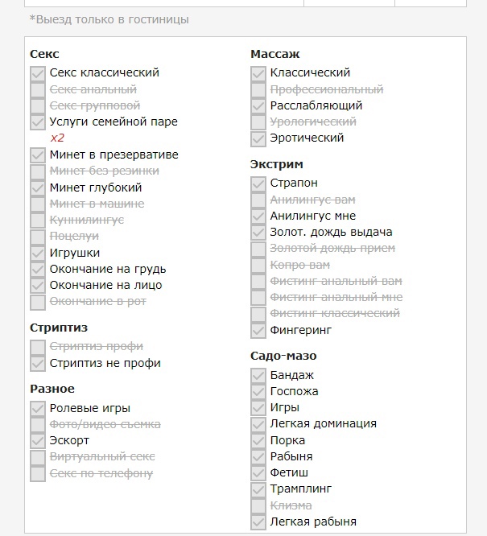Enable the 'Профессиональный' massage checkbox

(258, 89)
